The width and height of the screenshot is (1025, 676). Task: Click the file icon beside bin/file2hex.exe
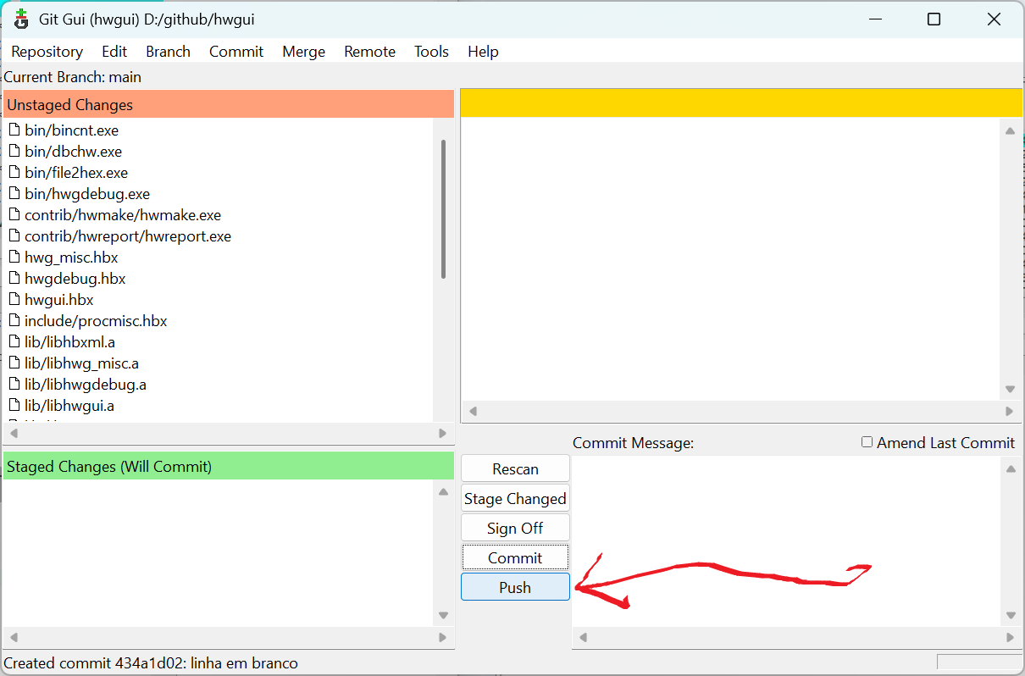click(x=14, y=173)
